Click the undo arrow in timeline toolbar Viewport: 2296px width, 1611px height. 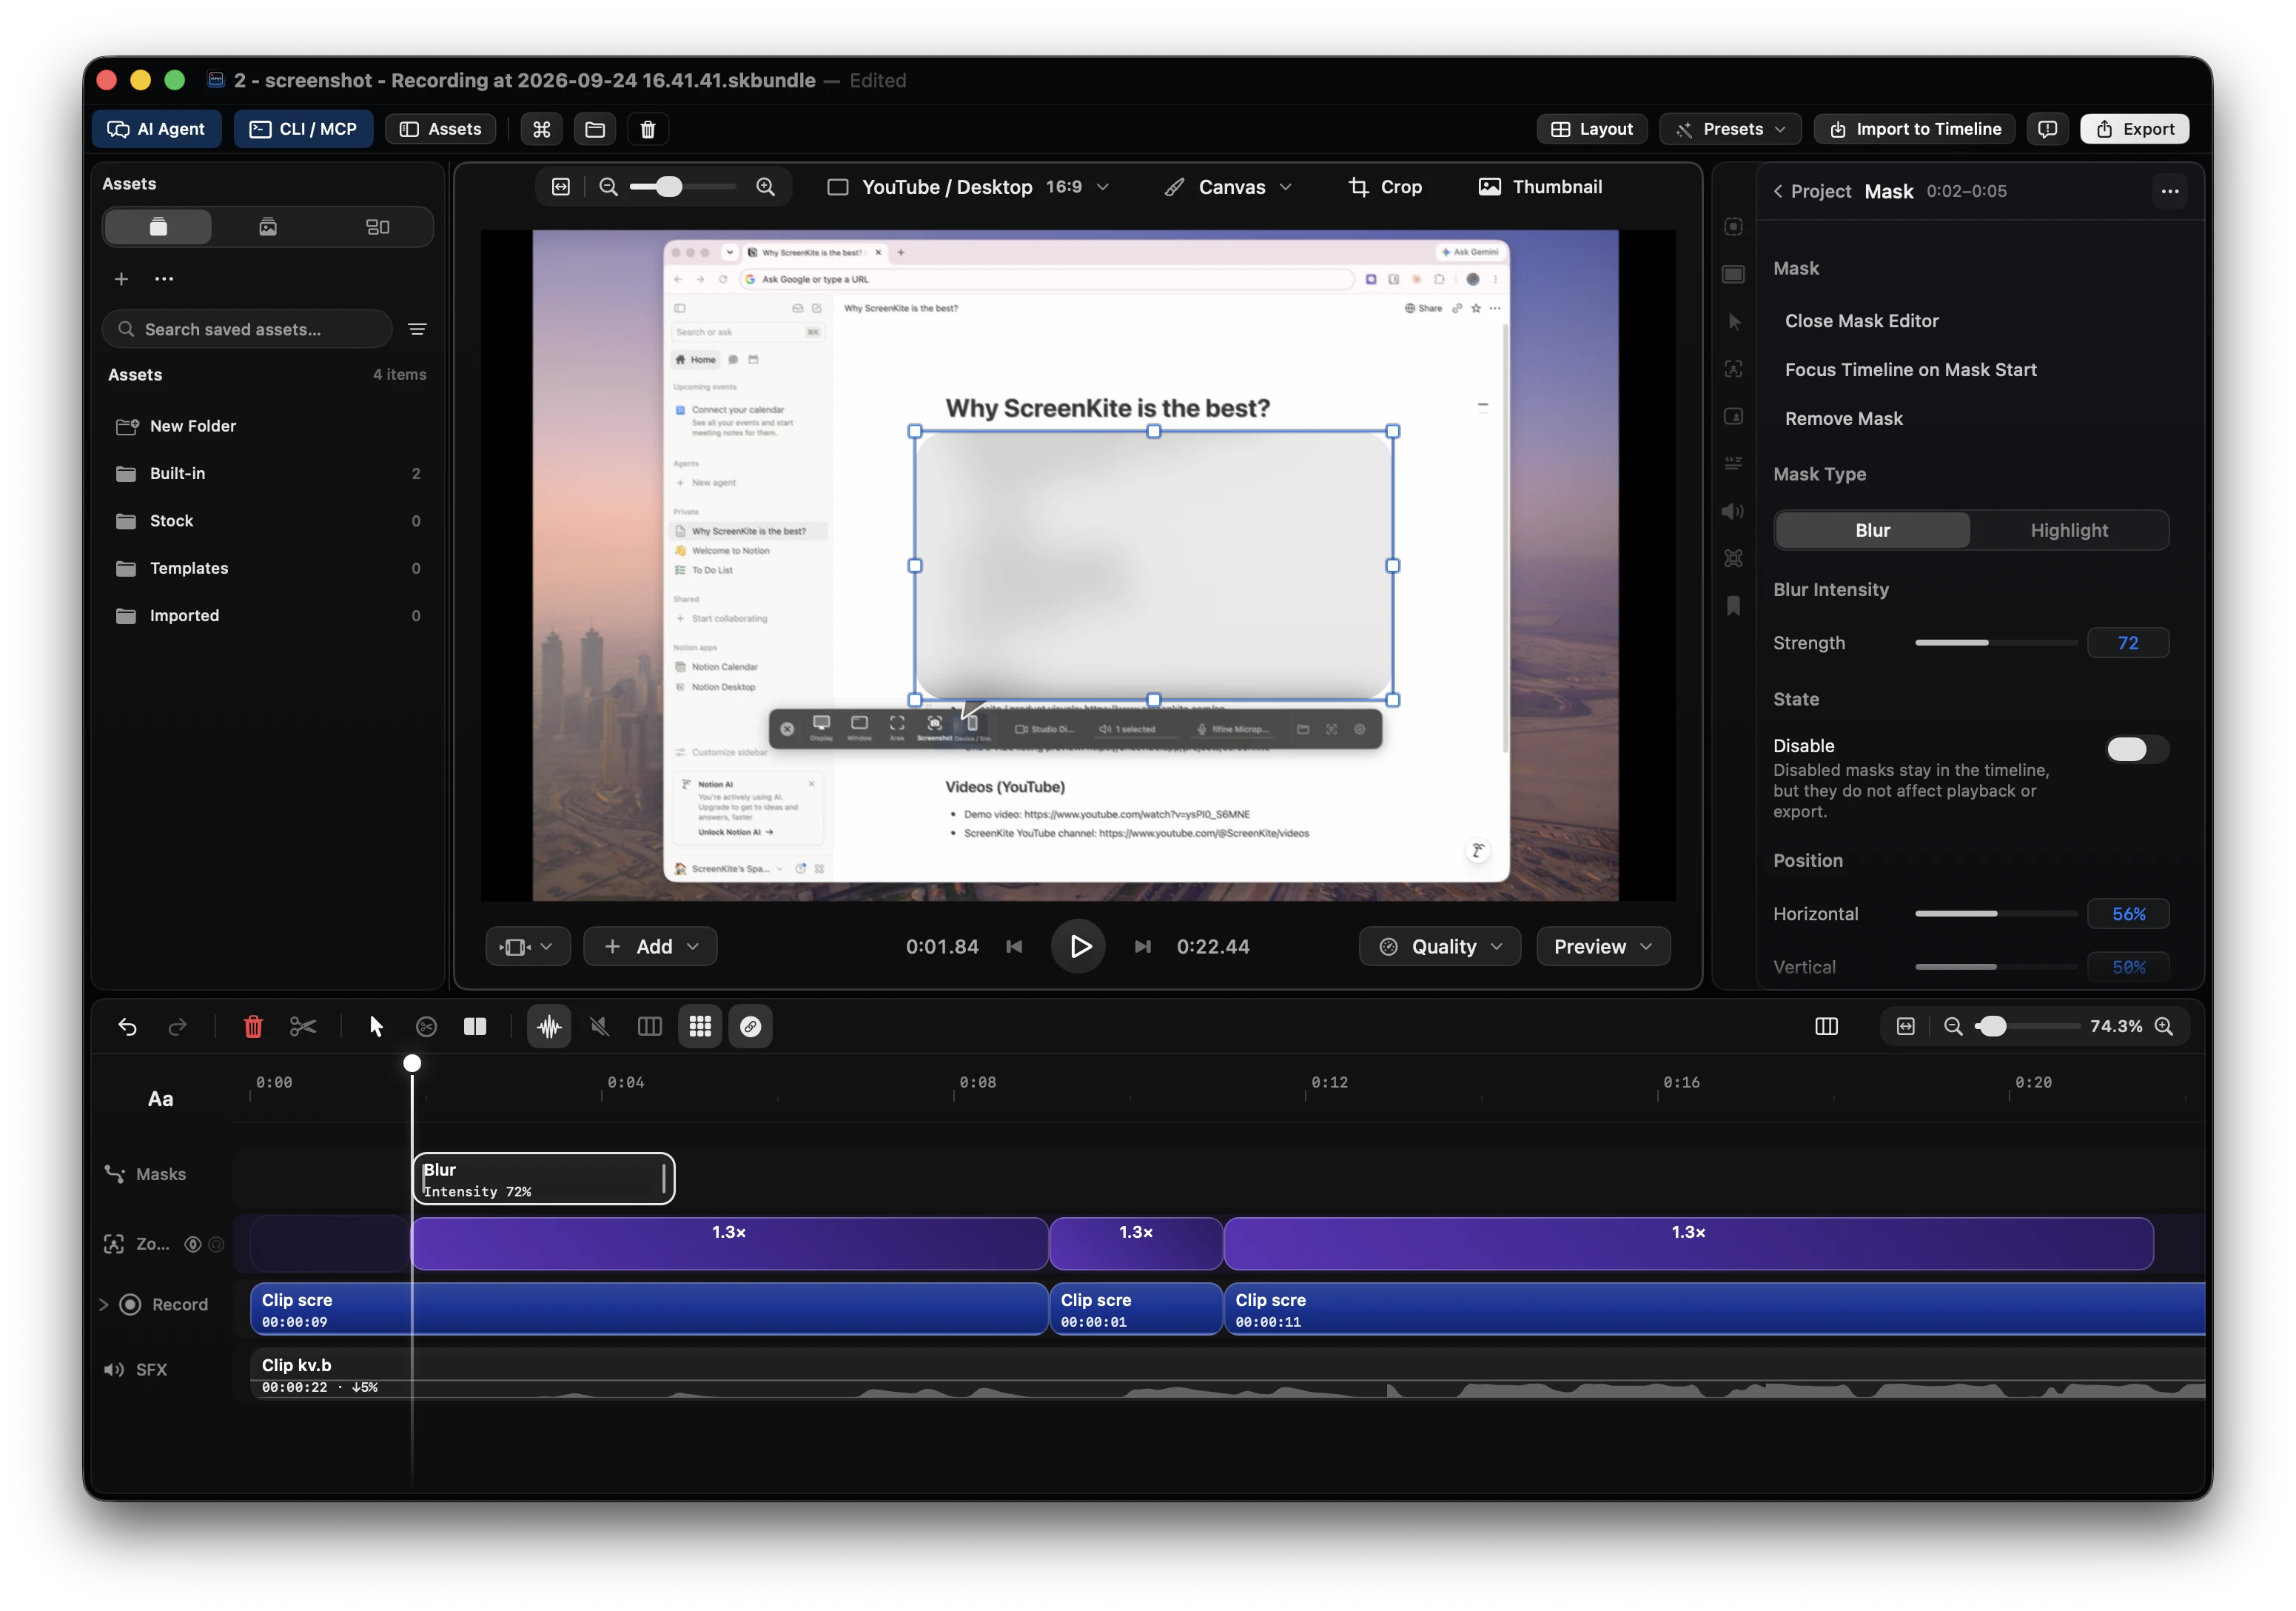(127, 1027)
